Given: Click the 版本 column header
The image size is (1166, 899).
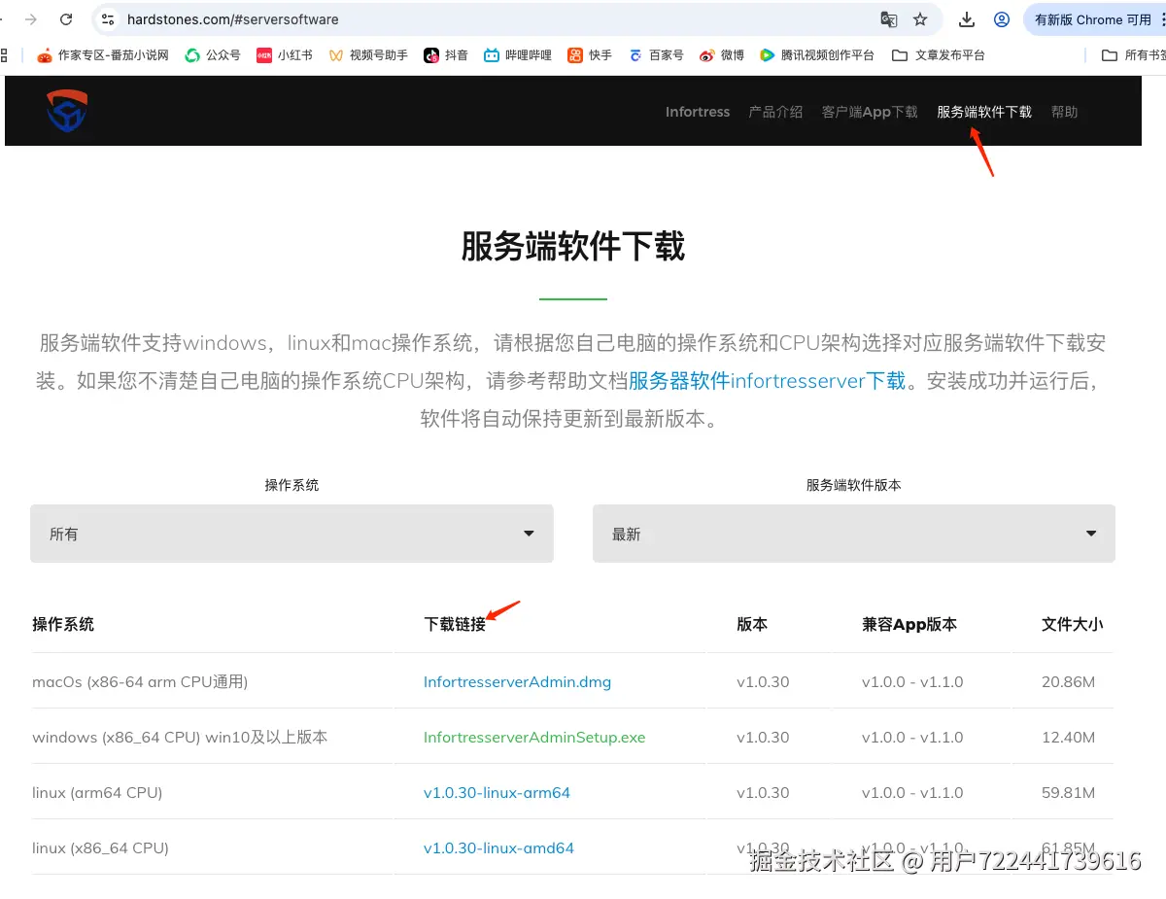Looking at the screenshot, I should tap(752, 624).
